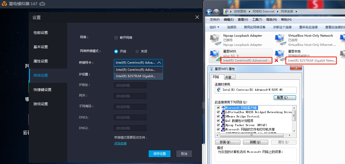
Task: Click the back arrow in Explorer window
Action: pyautogui.click(x=209, y=12)
